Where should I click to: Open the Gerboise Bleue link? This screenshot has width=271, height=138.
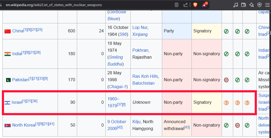(117, 15)
